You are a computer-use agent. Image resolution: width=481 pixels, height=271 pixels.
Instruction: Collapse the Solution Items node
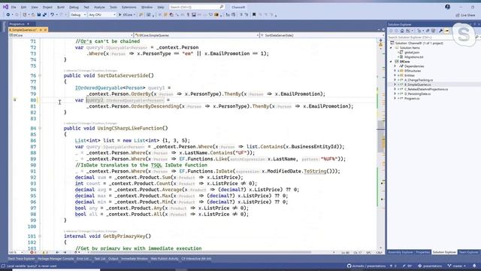click(391, 47)
